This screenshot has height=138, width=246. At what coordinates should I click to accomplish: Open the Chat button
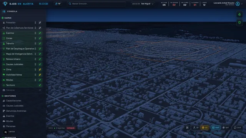(237, 128)
